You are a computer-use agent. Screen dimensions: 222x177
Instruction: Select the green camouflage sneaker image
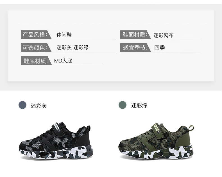156,141
